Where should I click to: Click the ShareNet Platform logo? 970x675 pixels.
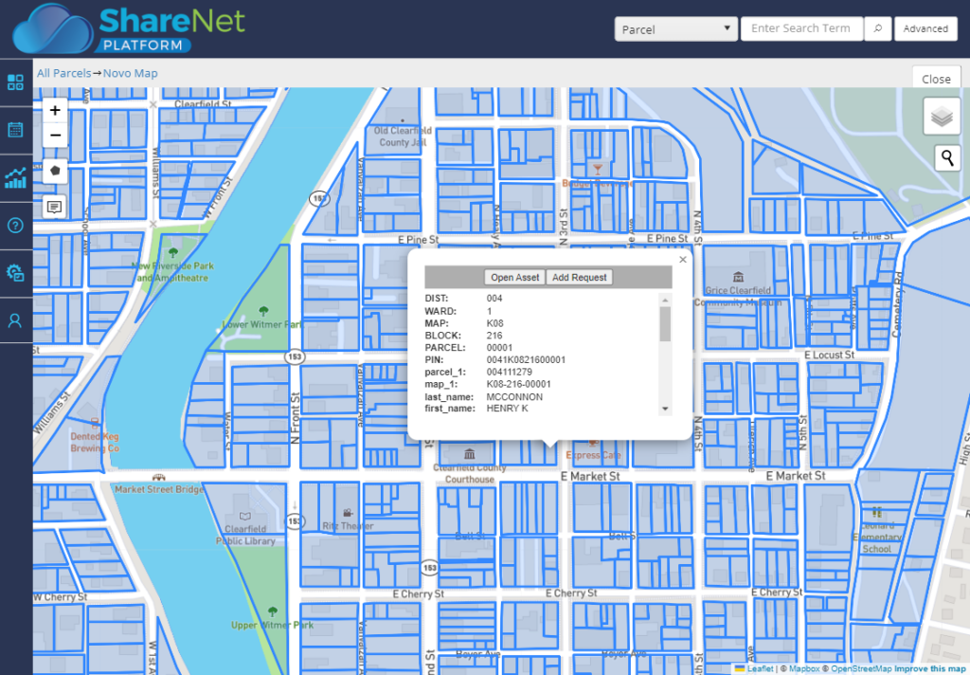[129, 28]
